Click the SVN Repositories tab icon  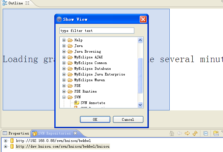(x=34, y=133)
